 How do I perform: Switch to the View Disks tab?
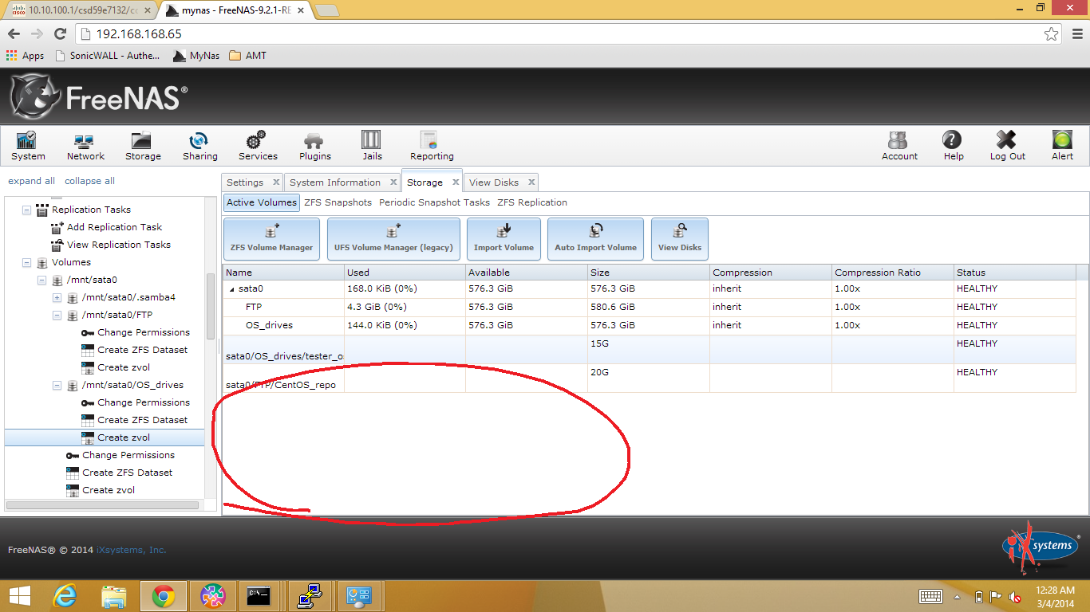pos(493,182)
